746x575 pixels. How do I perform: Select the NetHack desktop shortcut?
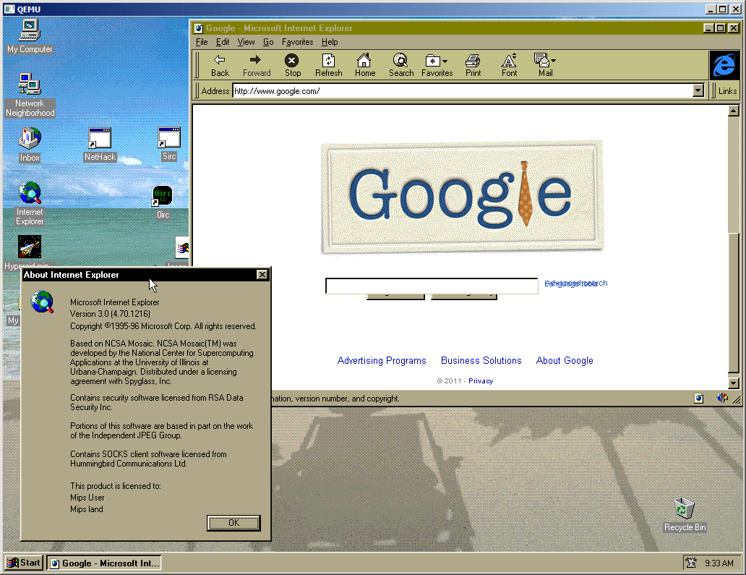pos(100,145)
